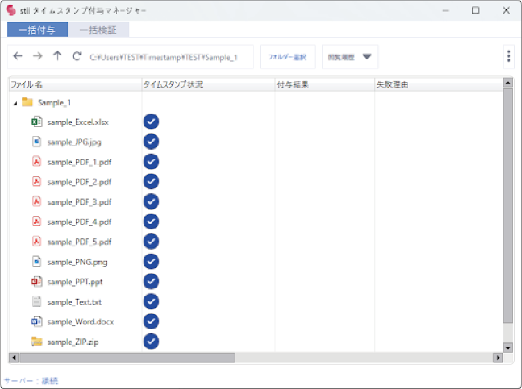
Task: Select the 一括付与 tab
Action: (37, 30)
